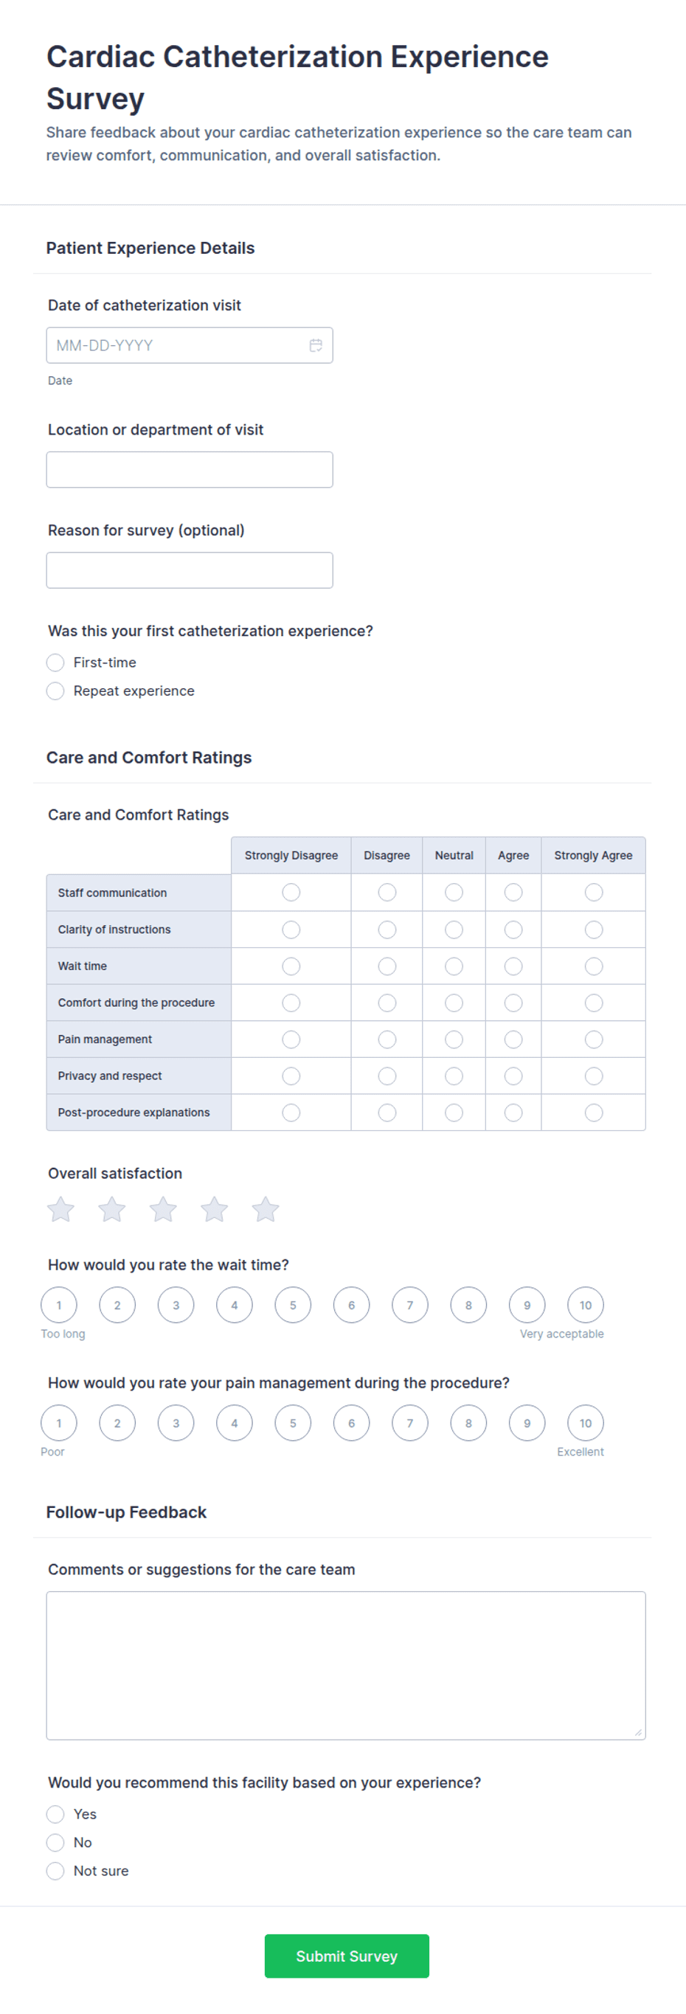Rate wait time as 10 Very acceptable
This screenshot has width=686, height=2014.
586,1305
